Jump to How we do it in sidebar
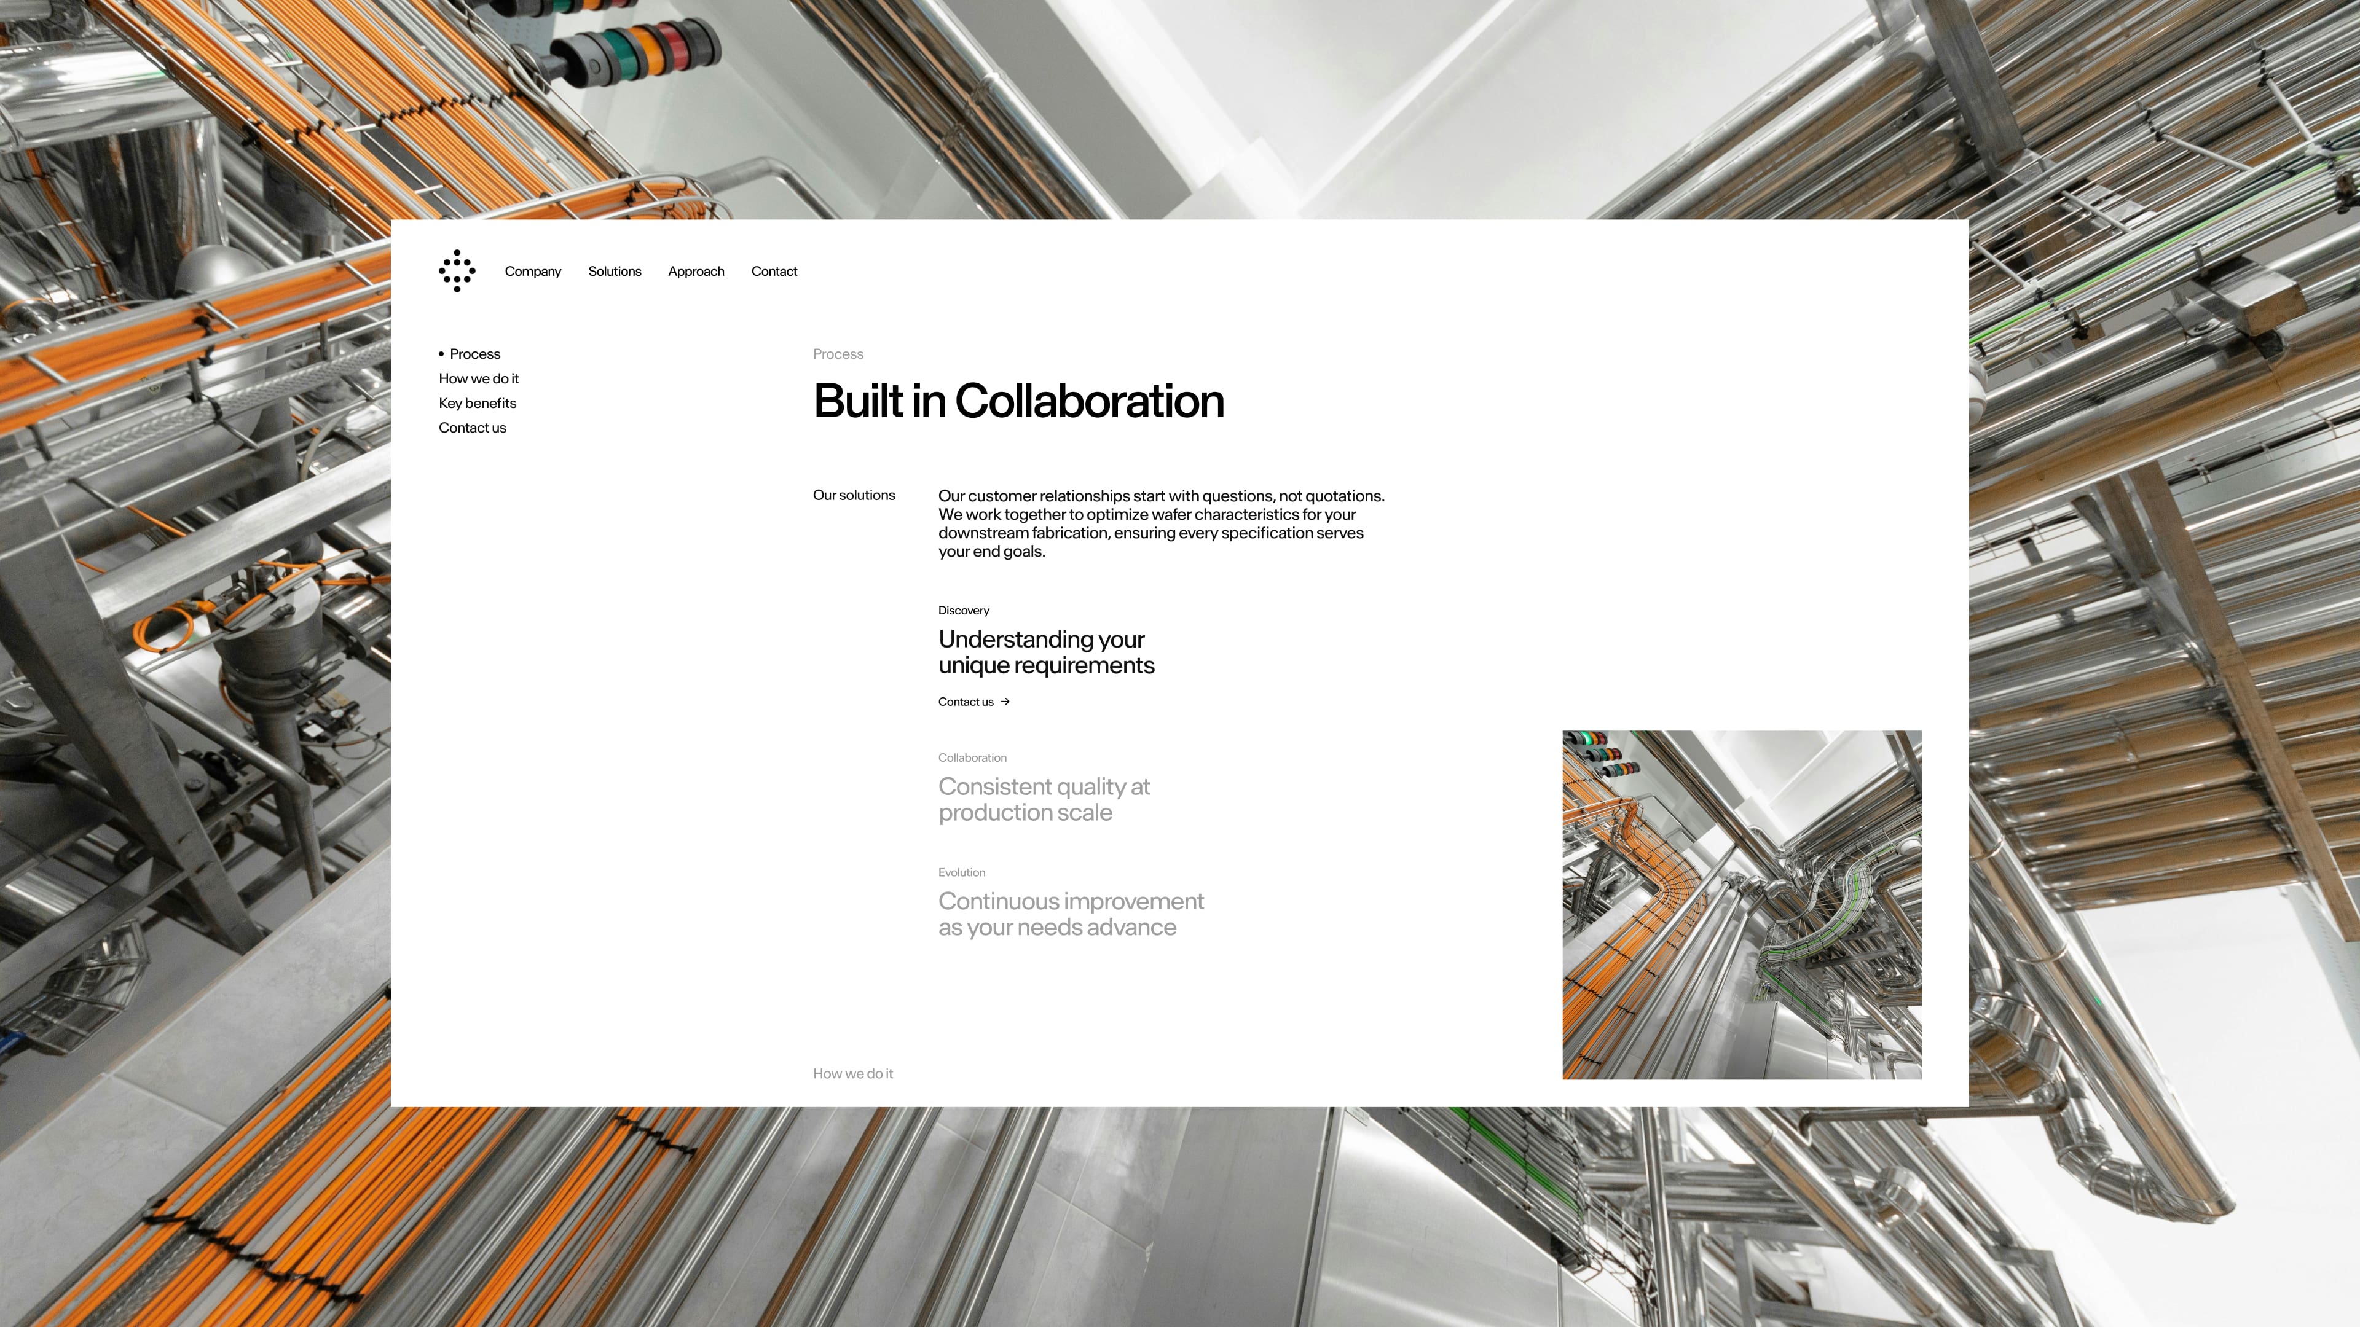The image size is (2360, 1327). pos(478,378)
